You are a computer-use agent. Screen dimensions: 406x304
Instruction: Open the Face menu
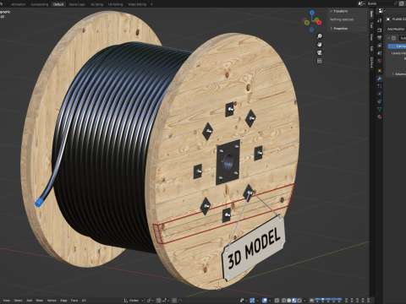pyautogui.click(x=74, y=301)
